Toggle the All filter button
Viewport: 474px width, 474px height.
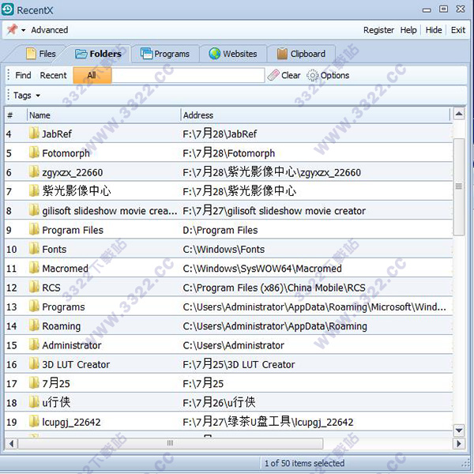pyautogui.click(x=92, y=75)
